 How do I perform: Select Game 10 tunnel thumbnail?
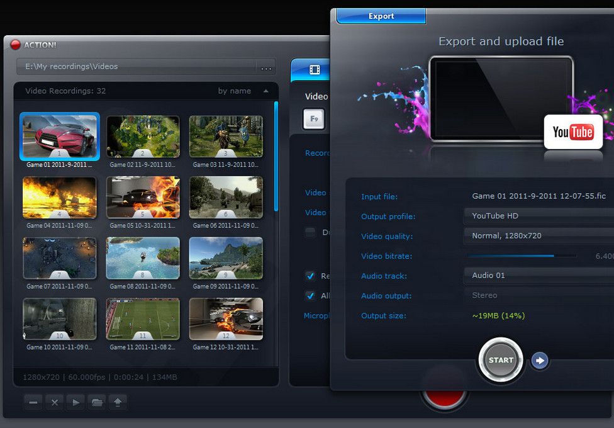60,318
